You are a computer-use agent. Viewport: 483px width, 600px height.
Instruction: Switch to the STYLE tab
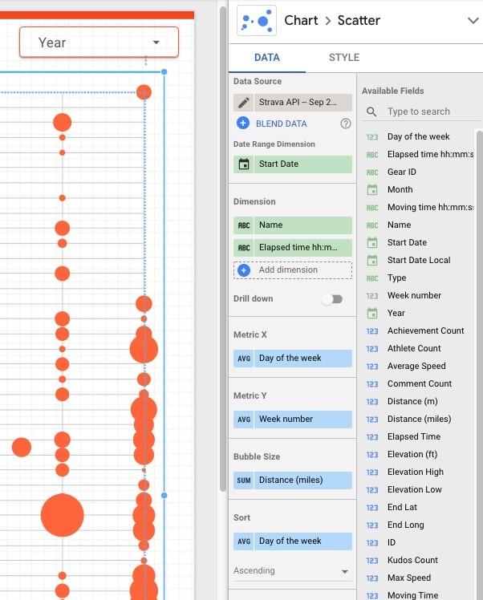[344, 58]
